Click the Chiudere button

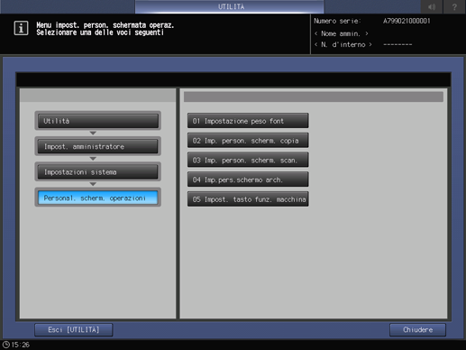pos(417,330)
